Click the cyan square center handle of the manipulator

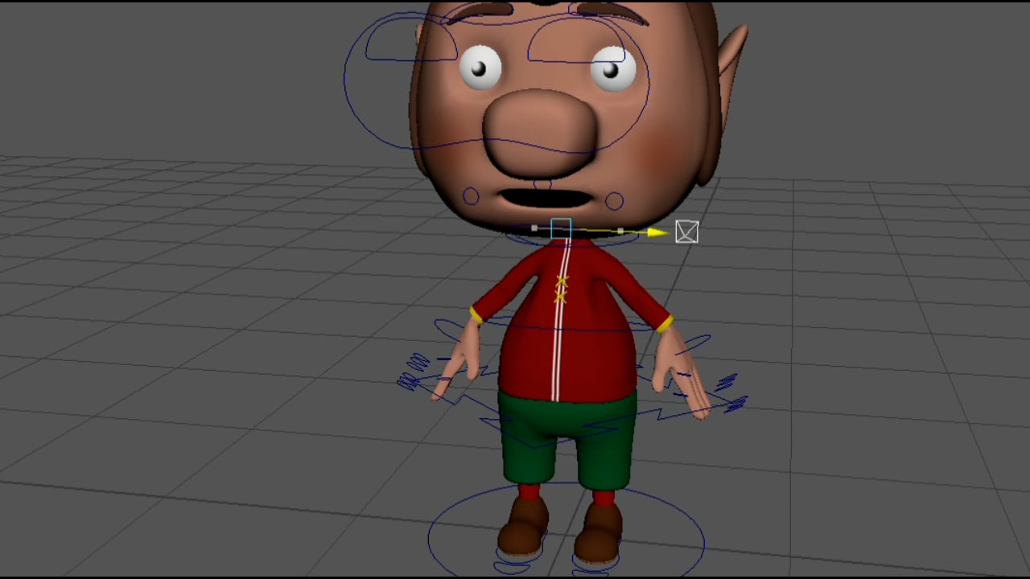pyautogui.click(x=561, y=229)
